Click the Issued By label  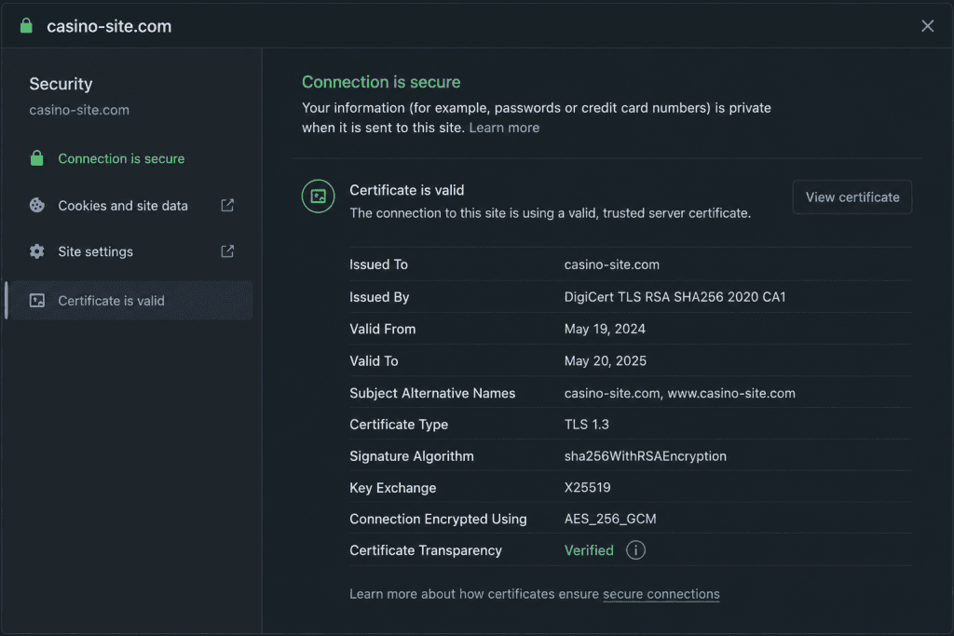(379, 297)
